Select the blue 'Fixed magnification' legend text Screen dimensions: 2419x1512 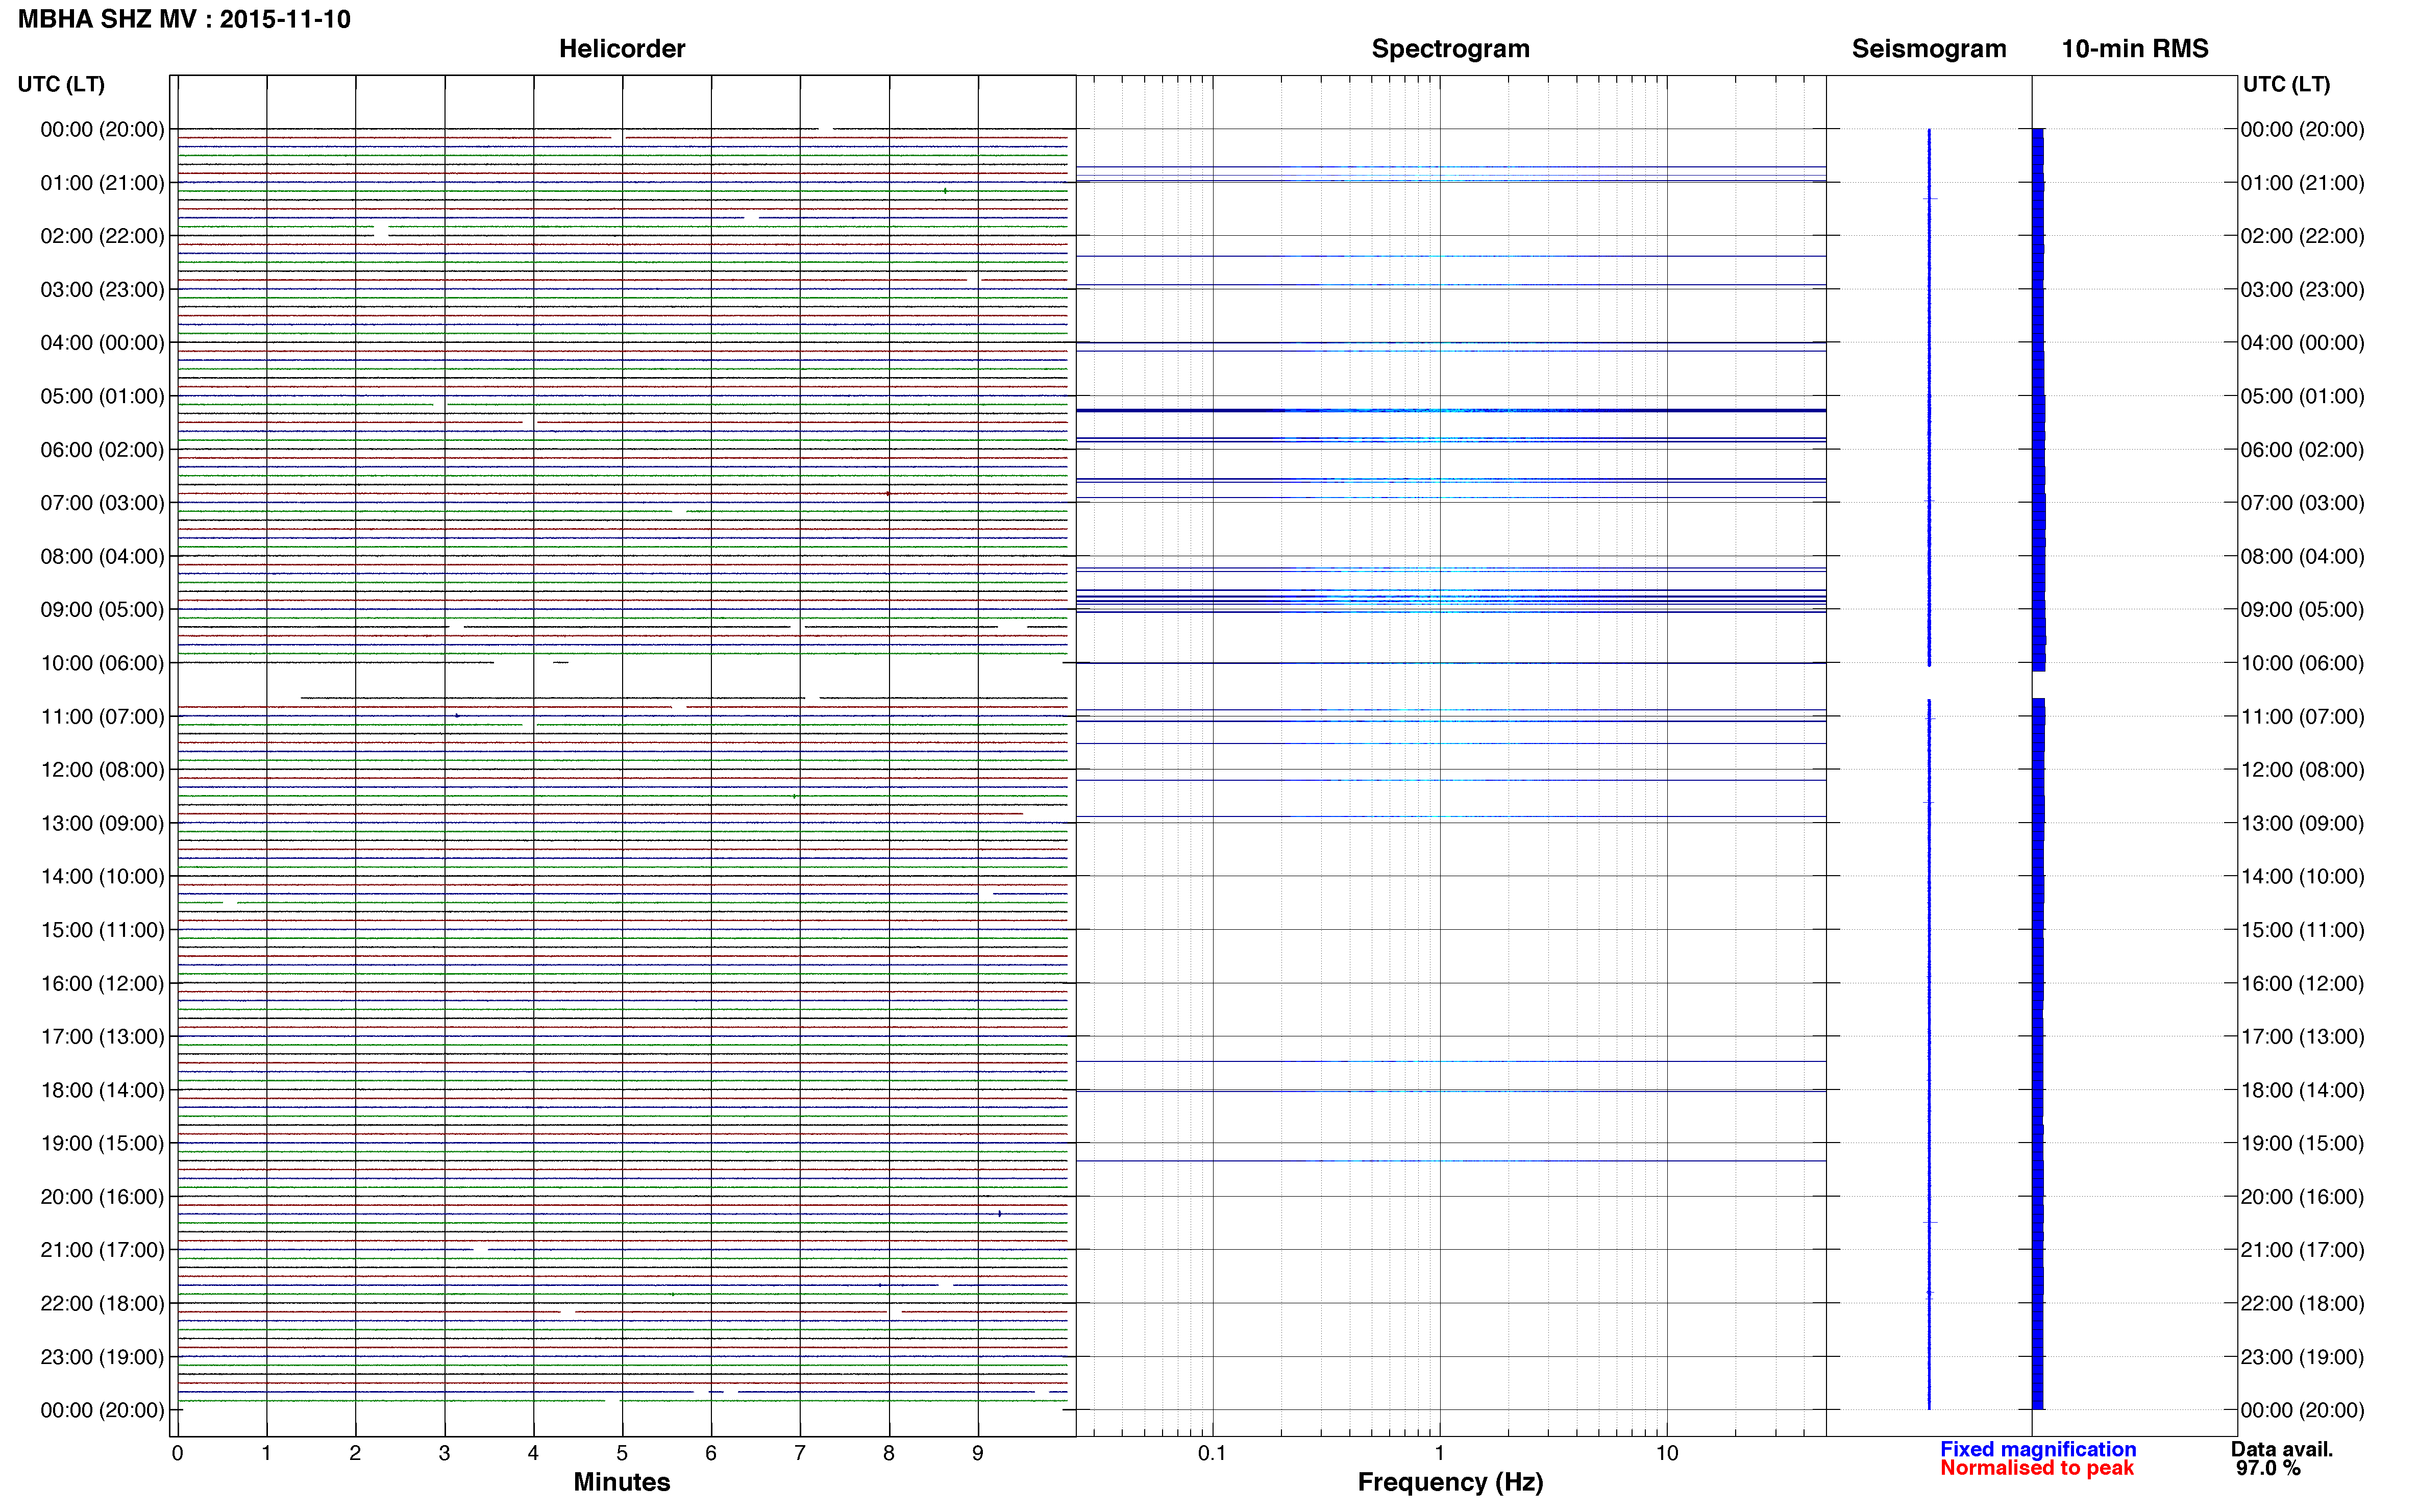coord(2038,1449)
